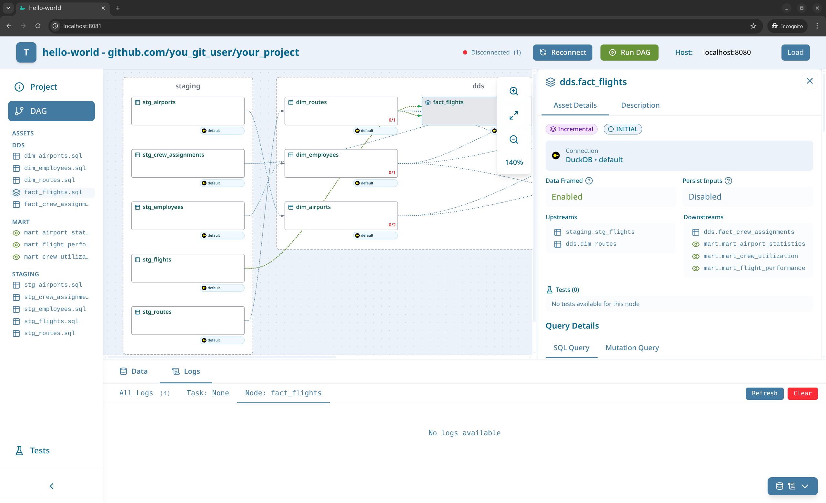Image resolution: width=826 pixels, height=503 pixels.
Task: Select the stg_airports node in graph
Action: pyautogui.click(x=188, y=111)
